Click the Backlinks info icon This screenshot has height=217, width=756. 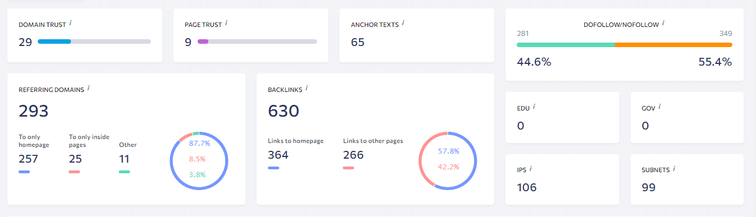307,88
